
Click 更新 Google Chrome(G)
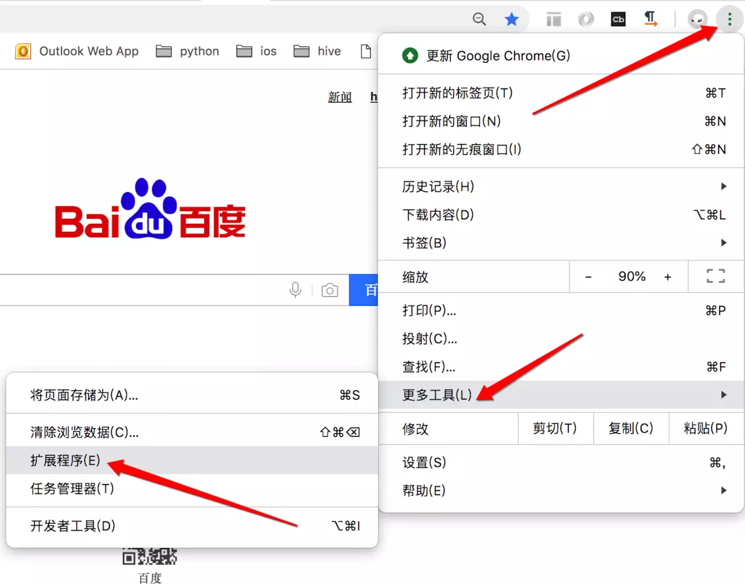561,56
